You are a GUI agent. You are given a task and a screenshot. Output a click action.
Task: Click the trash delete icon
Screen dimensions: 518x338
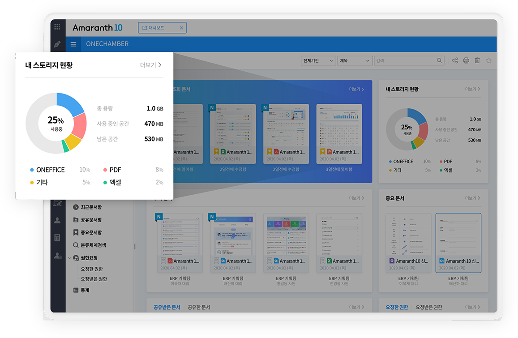(477, 60)
